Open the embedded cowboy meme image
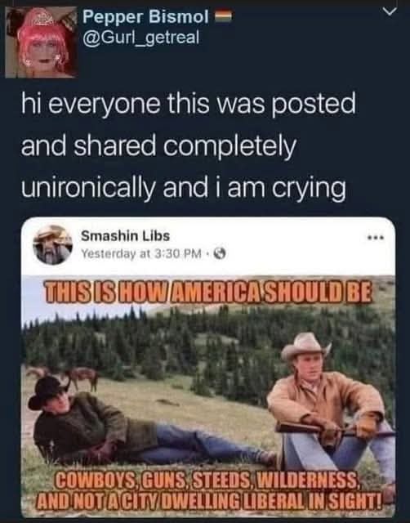Image resolution: width=410 pixels, height=523 pixels. (x=208, y=396)
